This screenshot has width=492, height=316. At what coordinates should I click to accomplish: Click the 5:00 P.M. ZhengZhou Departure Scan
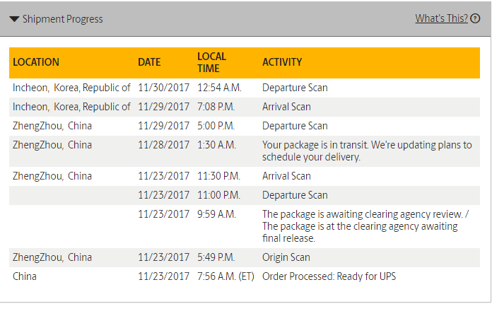(x=295, y=126)
